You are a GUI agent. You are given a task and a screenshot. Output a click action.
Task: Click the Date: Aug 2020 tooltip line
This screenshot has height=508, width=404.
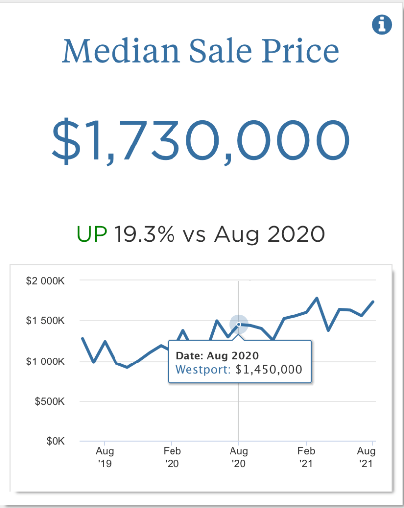click(218, 356)
